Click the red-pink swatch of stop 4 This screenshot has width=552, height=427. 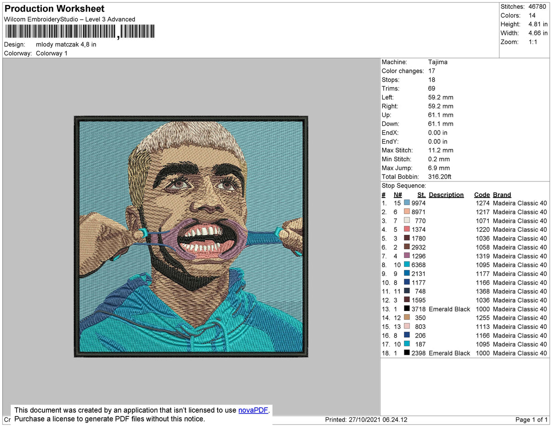[407, 229]
